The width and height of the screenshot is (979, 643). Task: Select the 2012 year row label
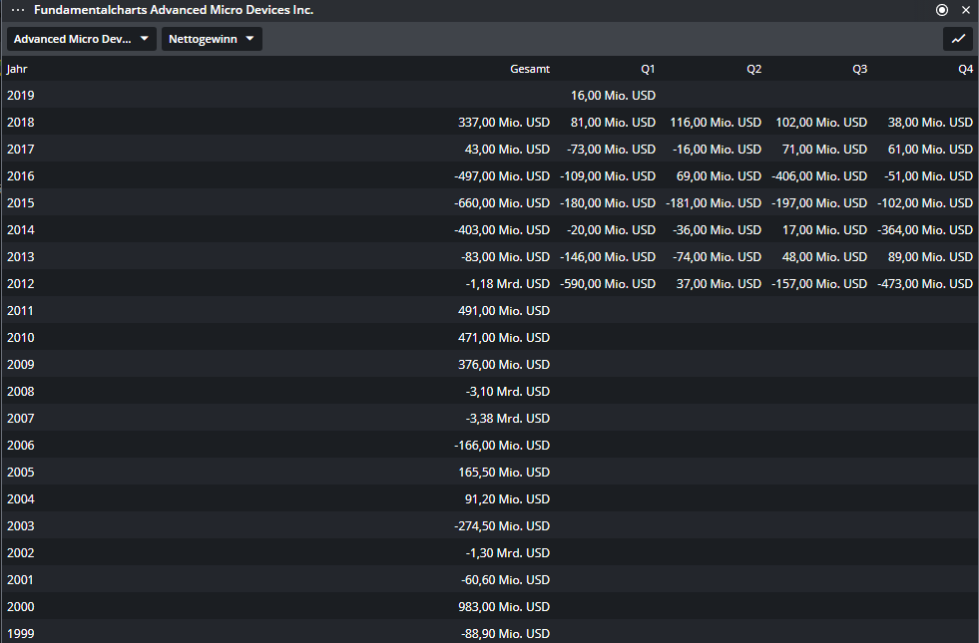(21, 283)
